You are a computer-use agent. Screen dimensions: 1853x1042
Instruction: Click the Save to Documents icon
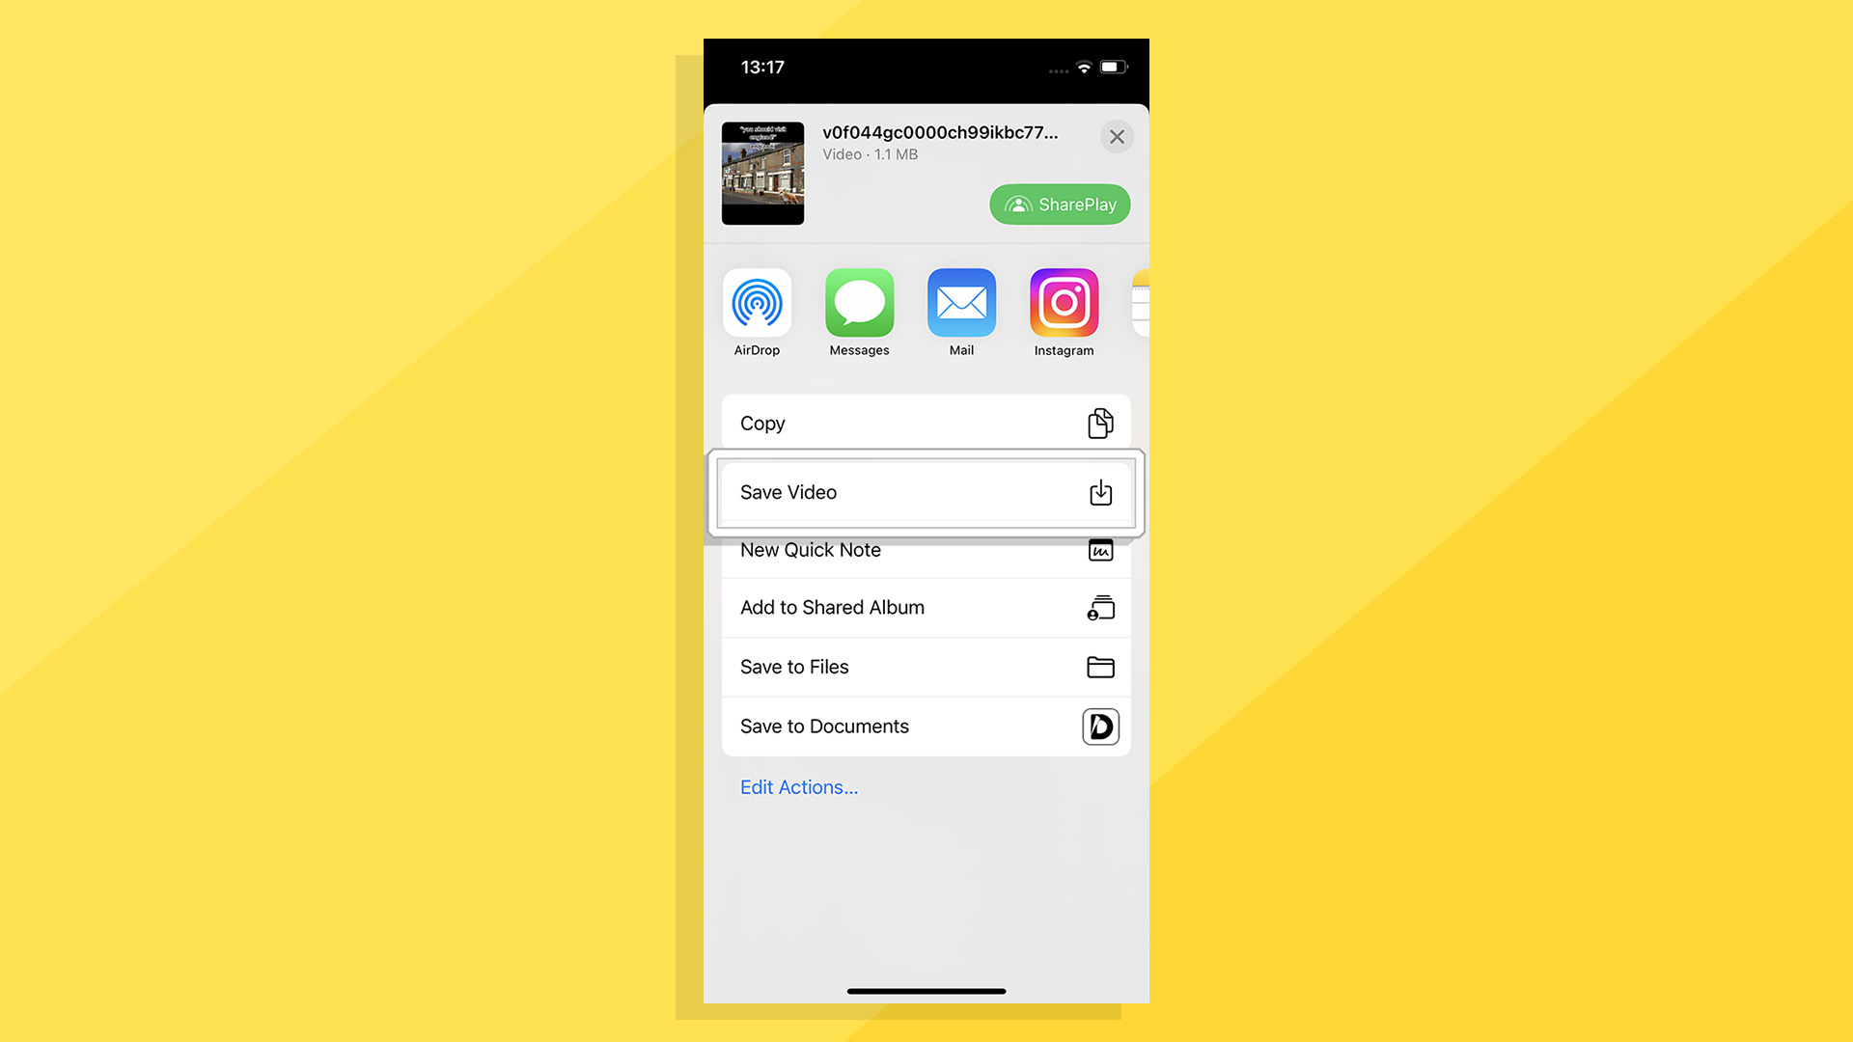tap(1098, 727)
